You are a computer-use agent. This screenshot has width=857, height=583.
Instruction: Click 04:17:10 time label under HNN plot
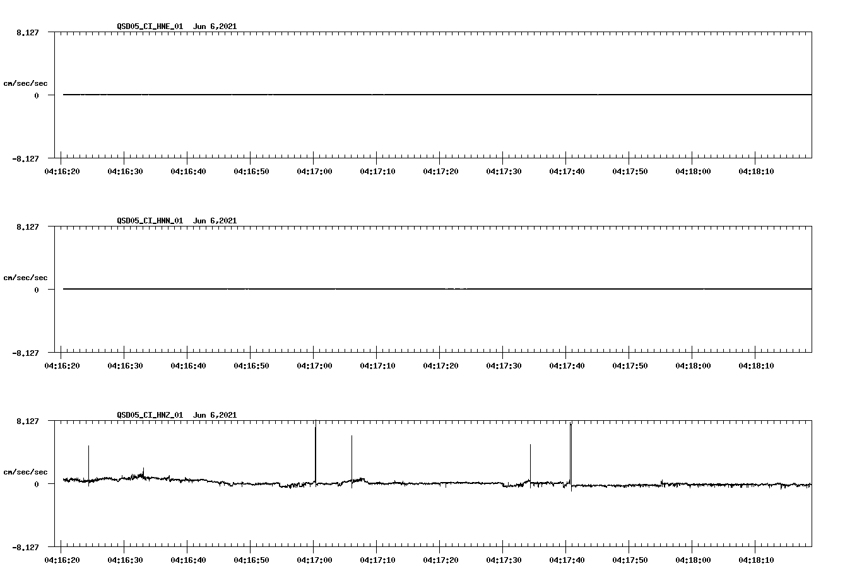377,366
